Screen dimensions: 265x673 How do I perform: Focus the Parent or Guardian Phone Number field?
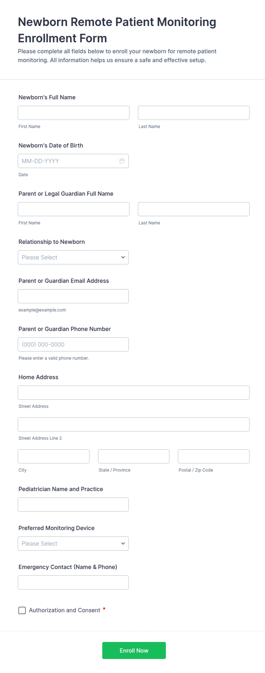(73, 344)
